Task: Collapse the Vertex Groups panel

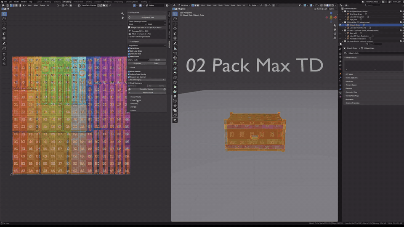Action: click(351, 58)
